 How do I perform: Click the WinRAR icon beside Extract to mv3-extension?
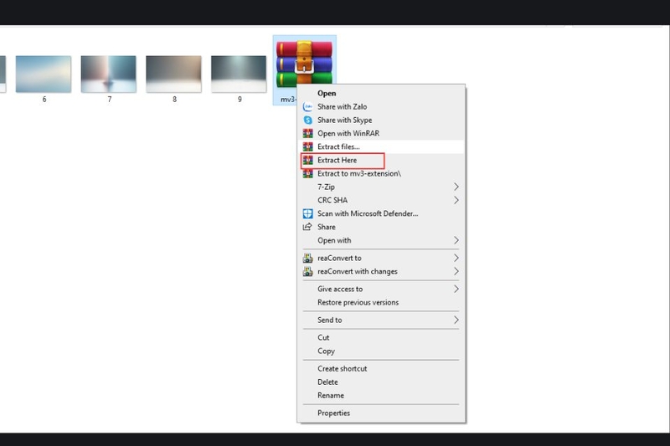coord(307,174)
